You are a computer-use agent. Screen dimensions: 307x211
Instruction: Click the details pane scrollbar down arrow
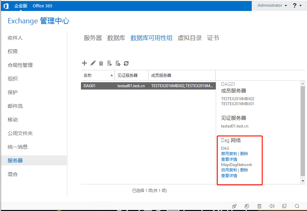[303, 181]
